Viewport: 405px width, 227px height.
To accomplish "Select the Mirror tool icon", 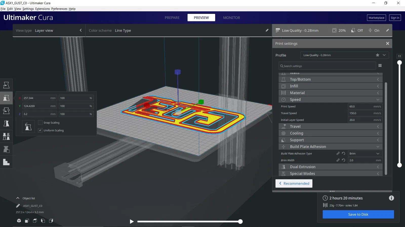I will 6,124.
